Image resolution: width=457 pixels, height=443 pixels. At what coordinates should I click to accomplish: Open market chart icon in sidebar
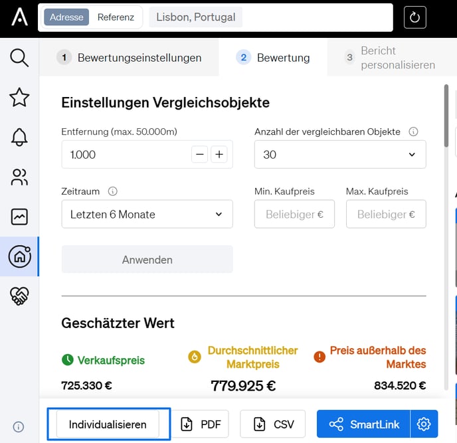19,217
